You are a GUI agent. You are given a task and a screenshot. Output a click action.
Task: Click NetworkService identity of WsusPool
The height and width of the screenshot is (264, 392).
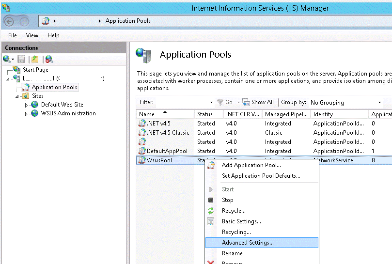335,160
